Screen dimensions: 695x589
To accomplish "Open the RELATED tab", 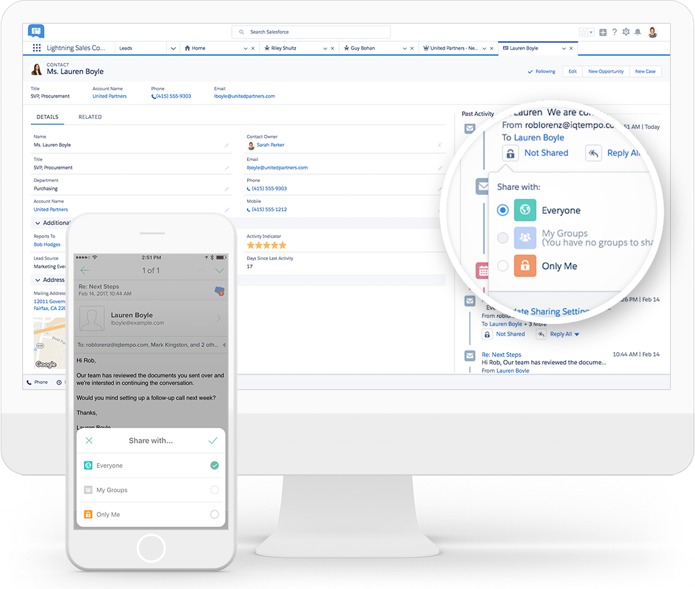I will (90, 117).
